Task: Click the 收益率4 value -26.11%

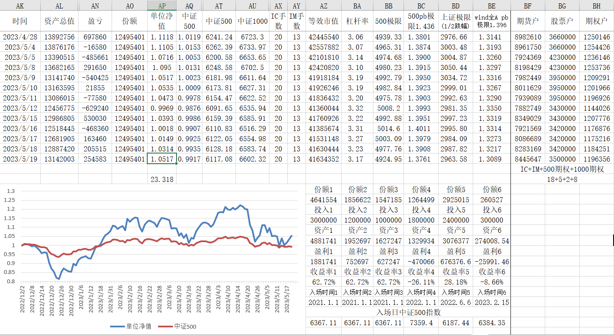Action: [421, 282]
